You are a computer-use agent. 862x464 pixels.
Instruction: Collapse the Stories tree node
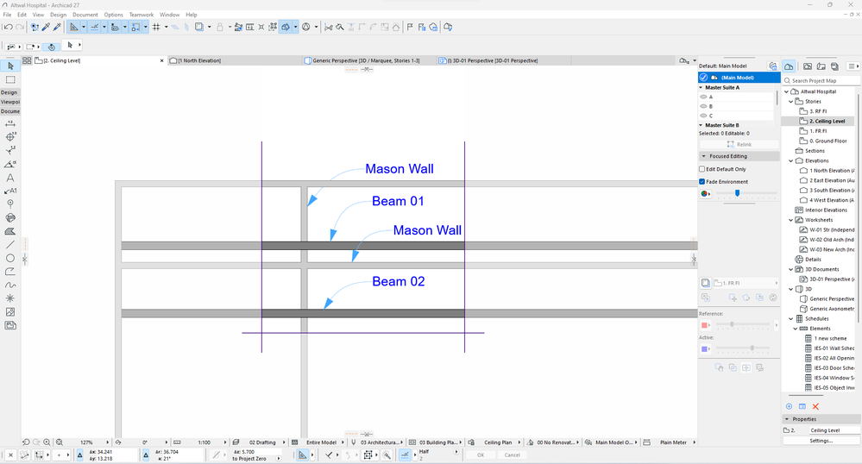click(x=791, y=102)
